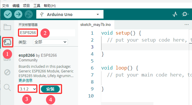Click the 开发板管理器 panel heading
The height and width of the screenshot is (105, 192).
click(28, 25)
